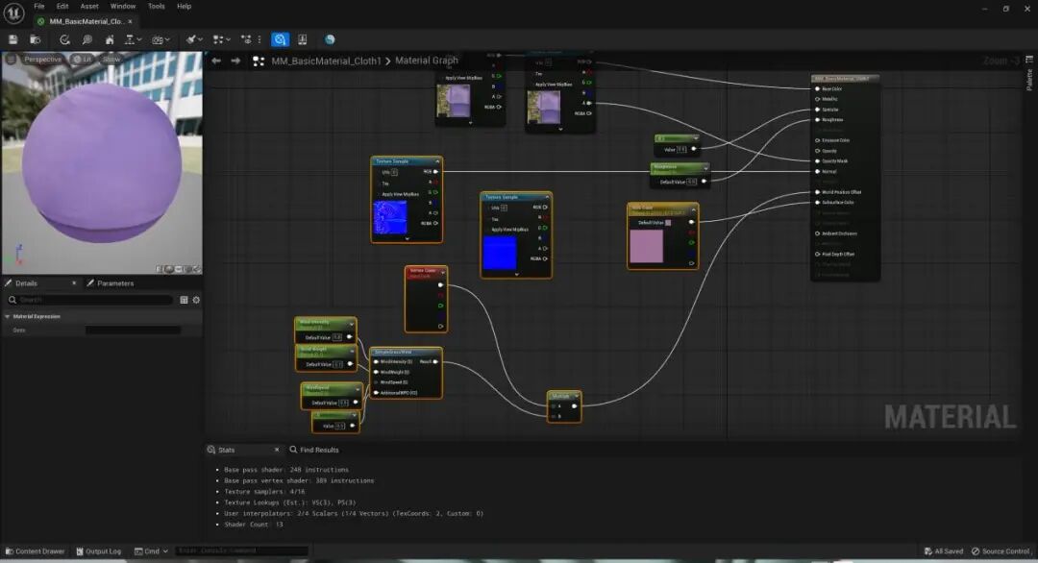This screenshot has width=1038, height=563.
Task: Open the Window menu
Action: click(122, 6)
